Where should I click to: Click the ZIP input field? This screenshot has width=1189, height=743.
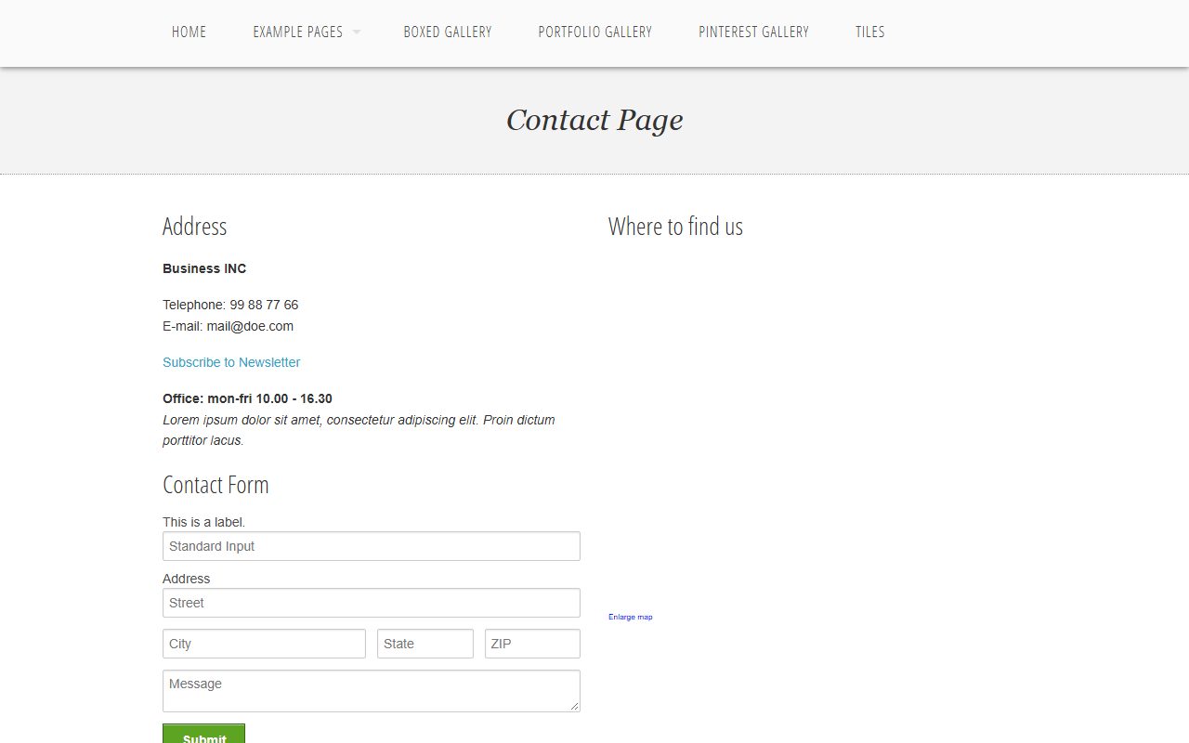tap(532, 644)
